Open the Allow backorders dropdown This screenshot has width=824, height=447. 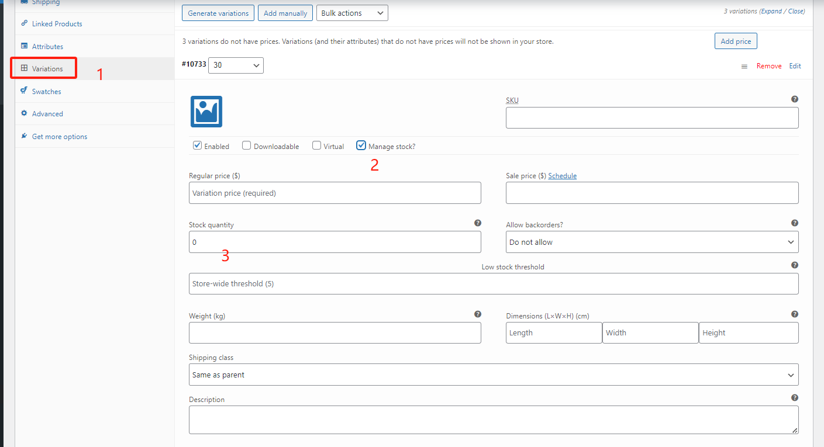tap(651, 242)
